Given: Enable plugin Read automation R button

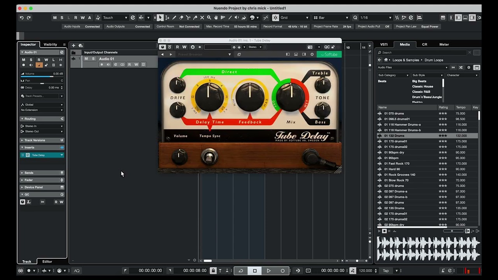Looking at the screenshot, I should [177, 47].
